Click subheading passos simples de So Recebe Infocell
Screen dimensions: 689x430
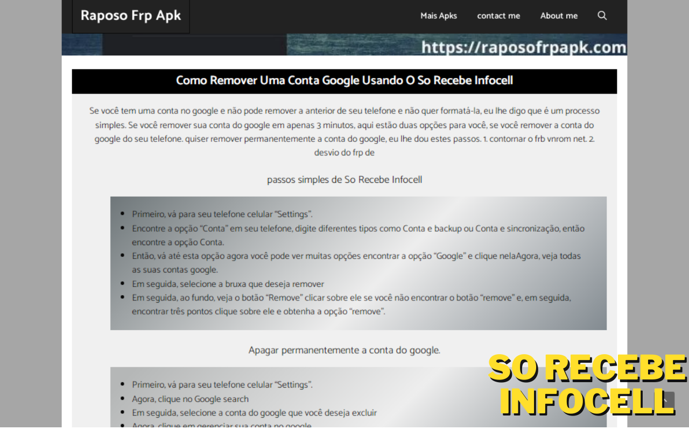click(344, 180)
